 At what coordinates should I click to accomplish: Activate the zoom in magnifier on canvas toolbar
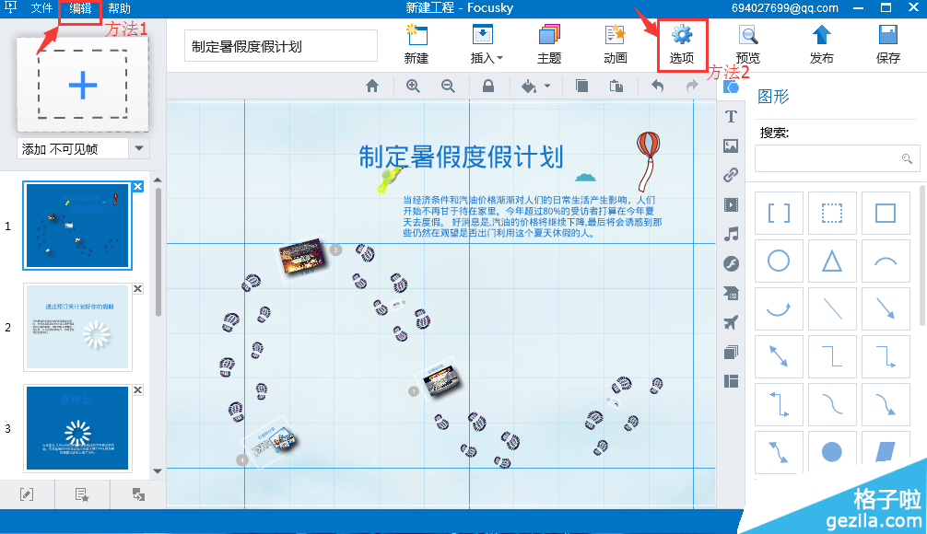click(413, 86)
